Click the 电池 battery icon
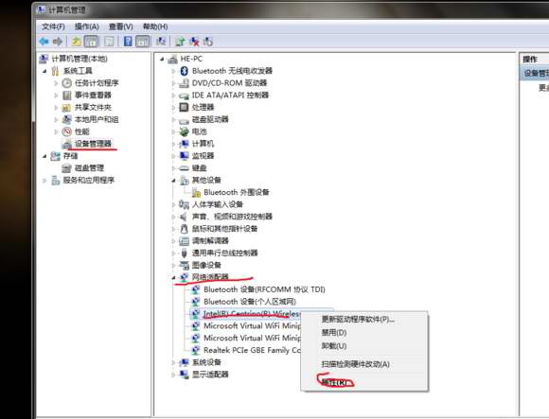Image resolution: width=549 pixels, height=419 pixels. point(184,131)
